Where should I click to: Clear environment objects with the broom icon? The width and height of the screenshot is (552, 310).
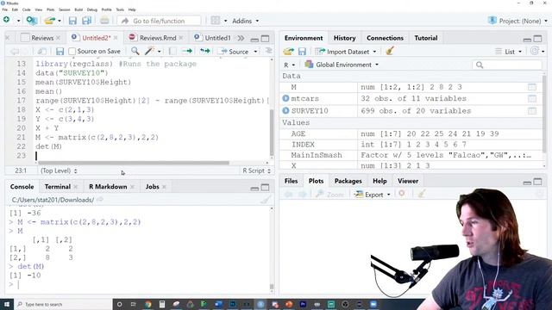click(389, 52)
